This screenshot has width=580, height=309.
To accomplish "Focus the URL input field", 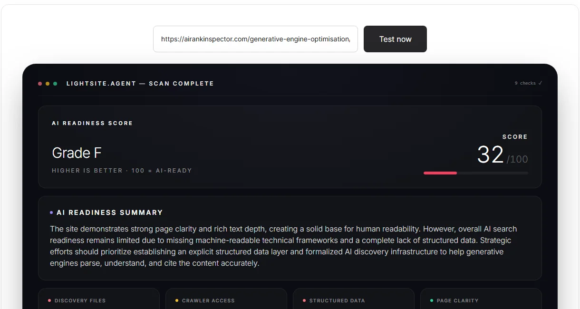I will [255, 39].
